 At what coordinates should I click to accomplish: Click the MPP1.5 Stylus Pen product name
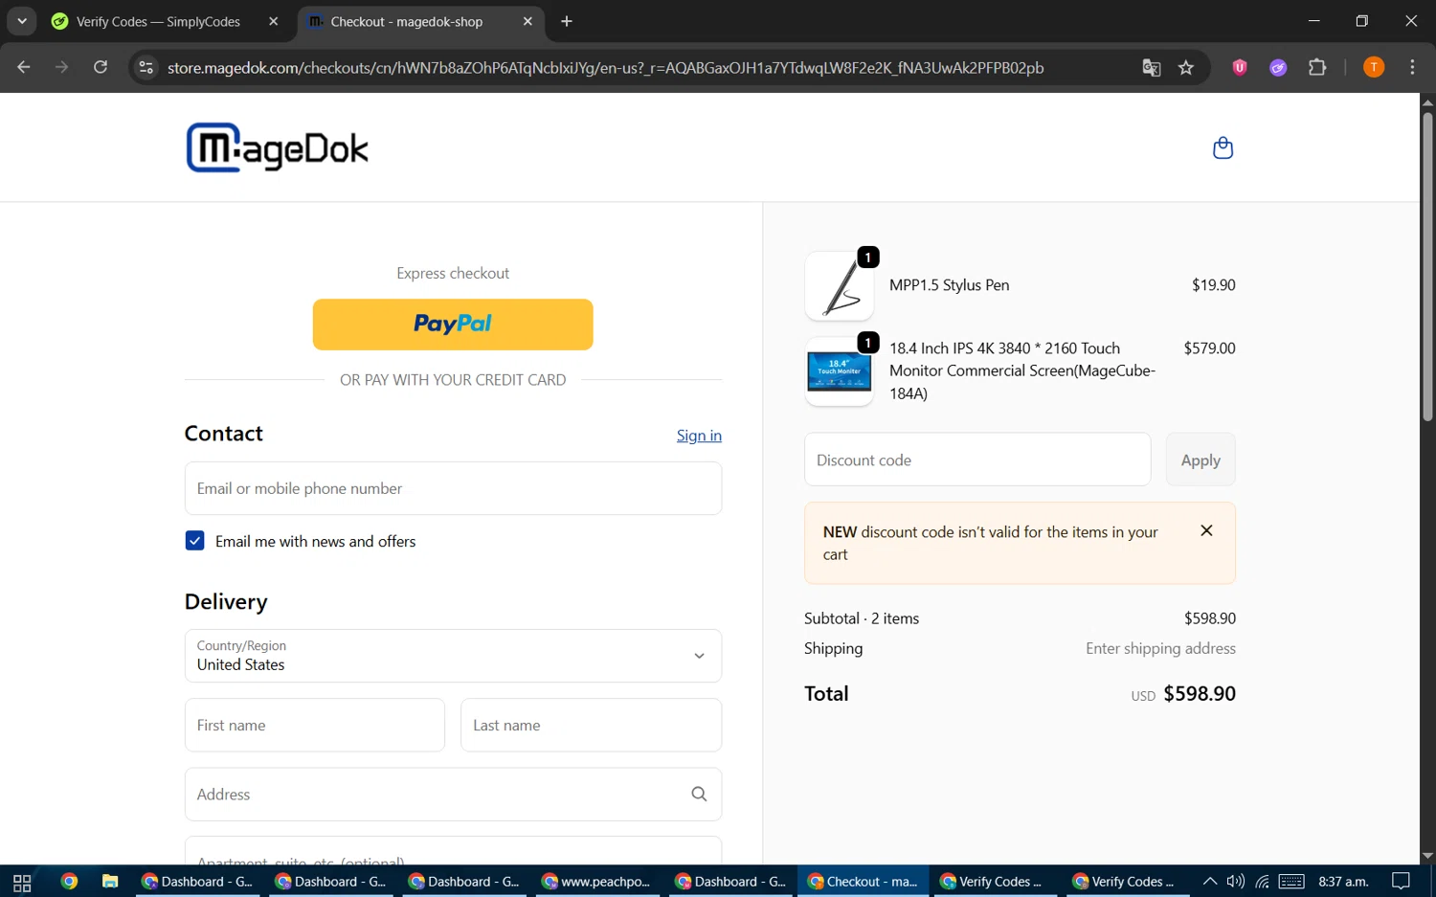[x=950, y=285]
